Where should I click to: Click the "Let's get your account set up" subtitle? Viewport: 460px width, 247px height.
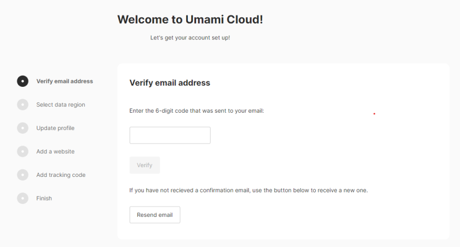tap(190, 38)
